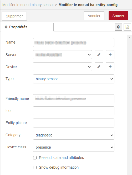The image size is (132, 175).
Task: Click the Sauver button
Action: tap(118, 16)
